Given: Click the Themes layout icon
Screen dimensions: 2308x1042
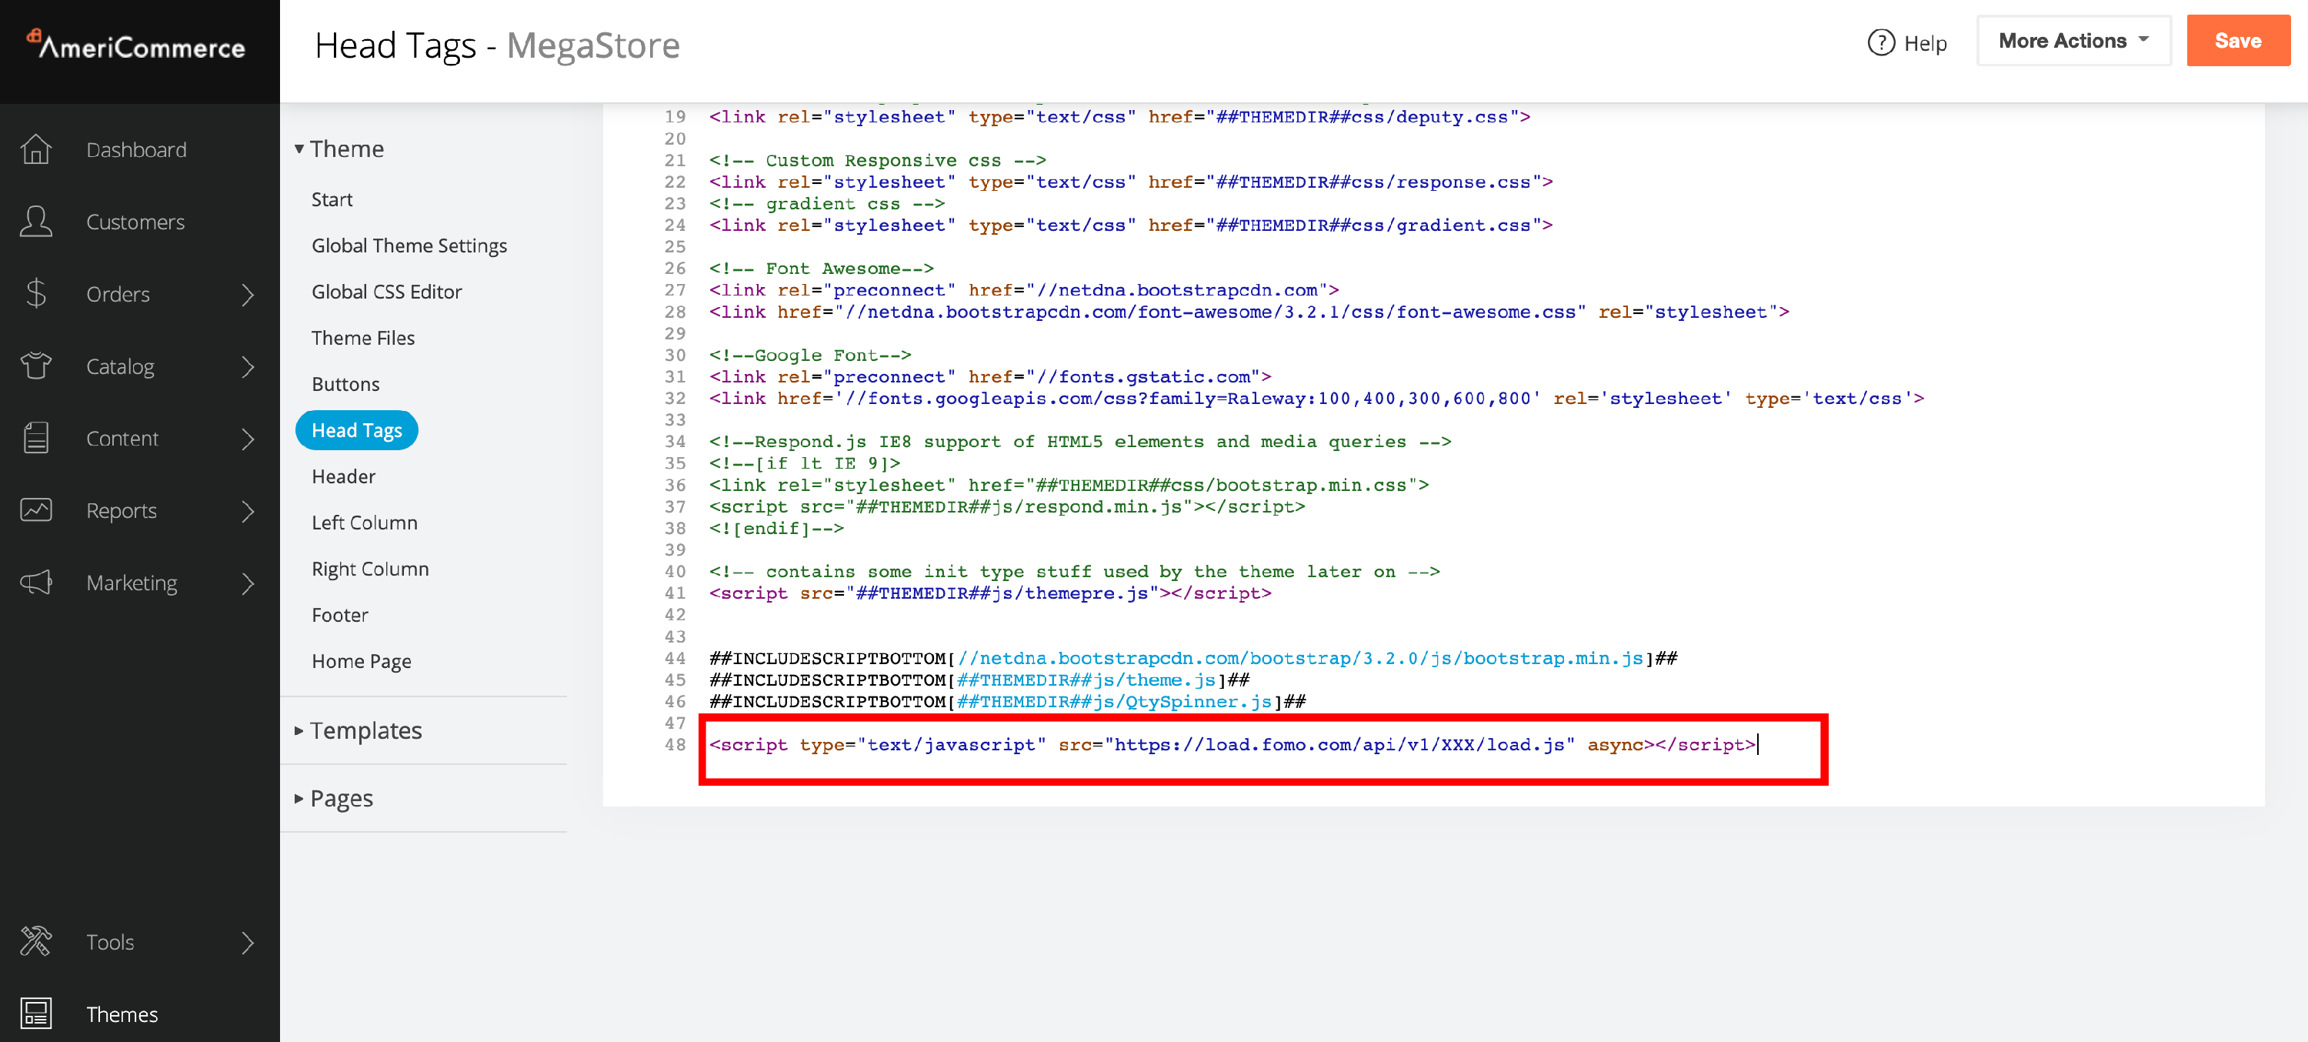Looking at the screenshot, I should (x=36, y=1014).
